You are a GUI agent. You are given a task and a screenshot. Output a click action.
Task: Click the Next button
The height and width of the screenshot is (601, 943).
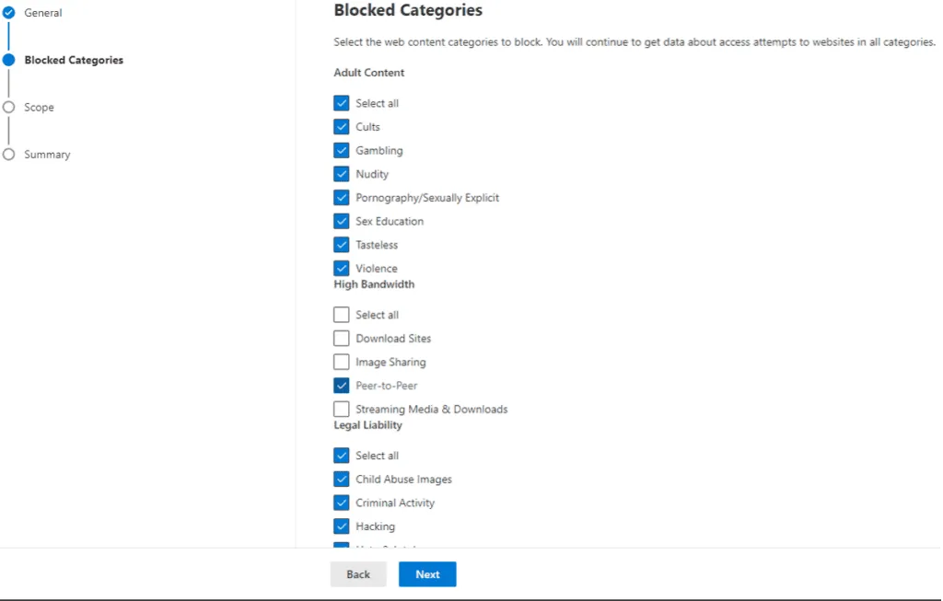click(426, 573)
